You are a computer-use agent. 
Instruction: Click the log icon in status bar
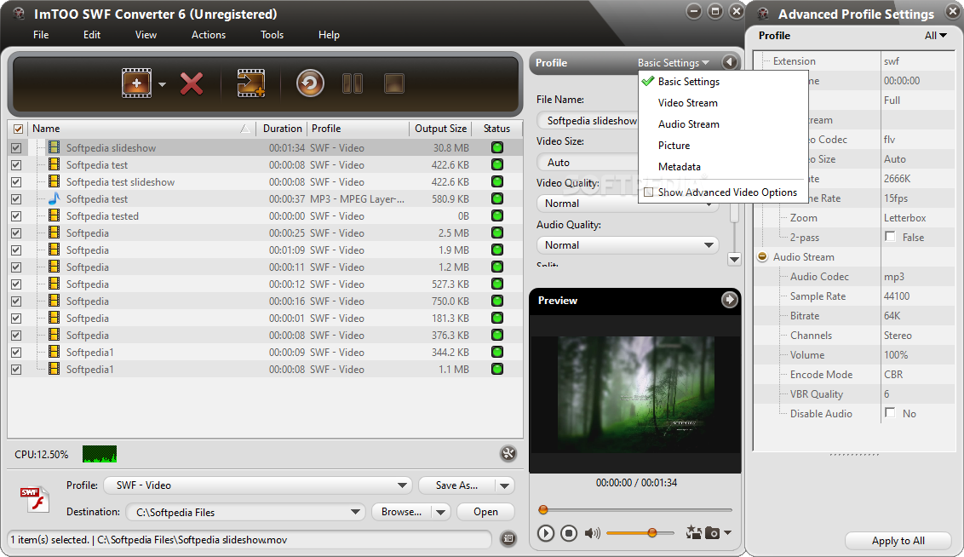[508, 538]
